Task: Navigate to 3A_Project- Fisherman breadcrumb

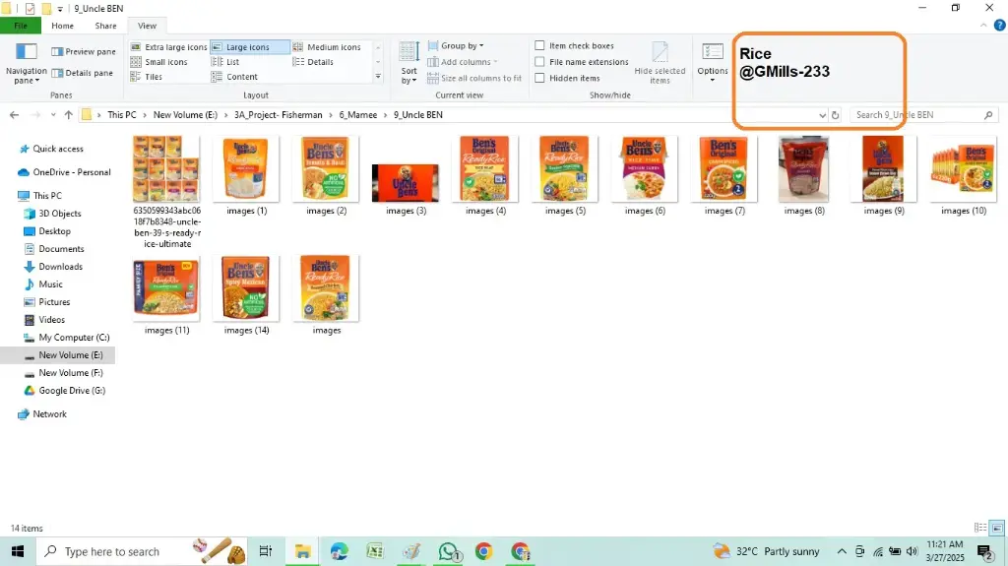Action: [278, 115]
